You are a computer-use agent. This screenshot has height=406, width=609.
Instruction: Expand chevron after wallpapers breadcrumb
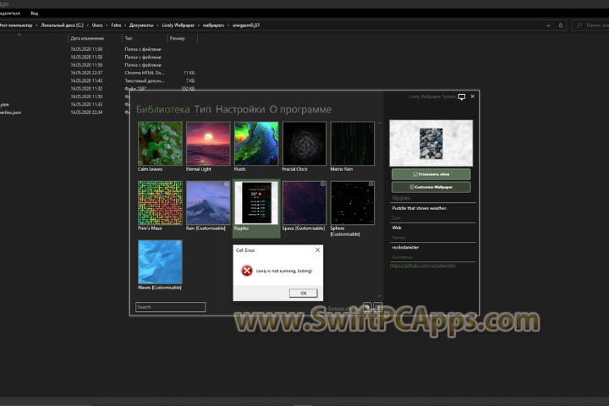tap(228, 25)
